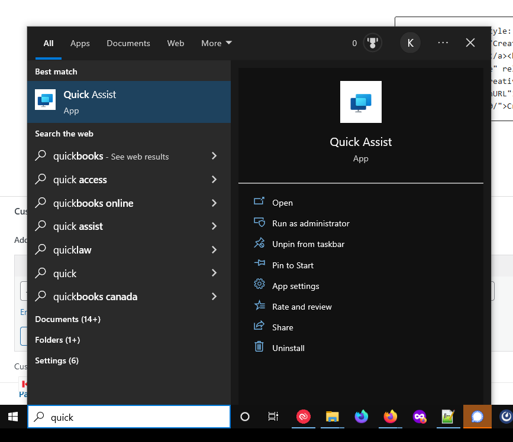Screen dimensions: 513x442
Task: Switch to the Signal app in the taskbar
Action: (x=477, y=417)
